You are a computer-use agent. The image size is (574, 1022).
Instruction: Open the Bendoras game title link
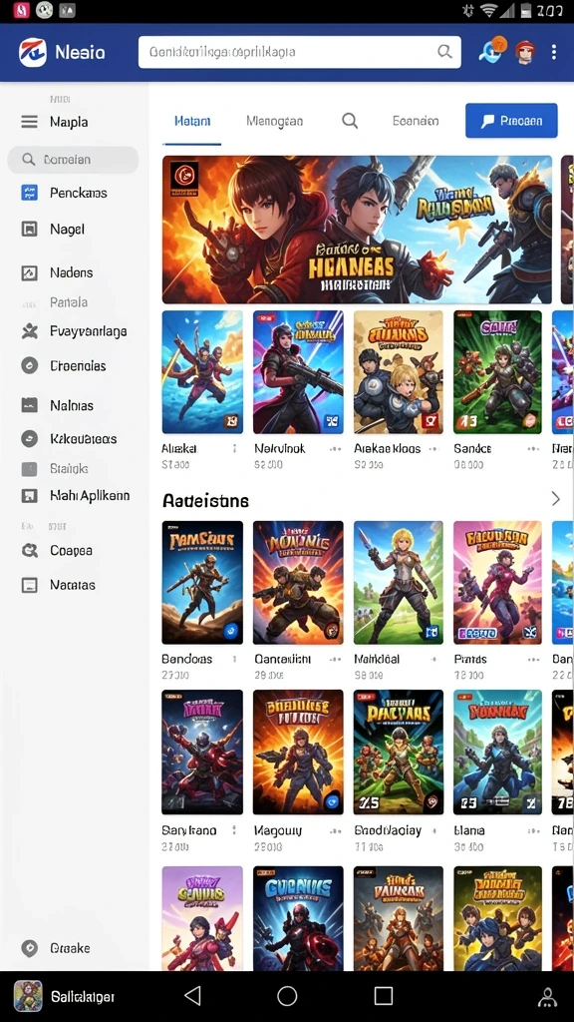pos(186,659)
